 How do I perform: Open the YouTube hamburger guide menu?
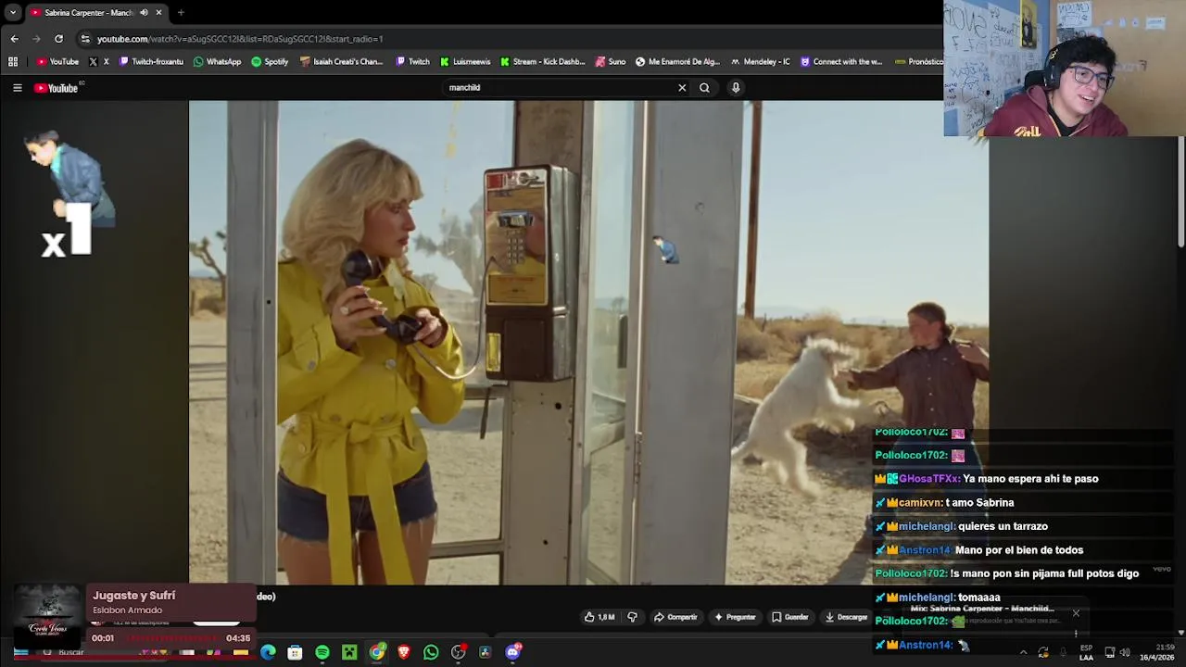click(x=17, y=88)
